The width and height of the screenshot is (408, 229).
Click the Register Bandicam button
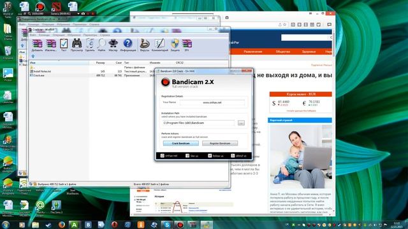tap(220, 143)
